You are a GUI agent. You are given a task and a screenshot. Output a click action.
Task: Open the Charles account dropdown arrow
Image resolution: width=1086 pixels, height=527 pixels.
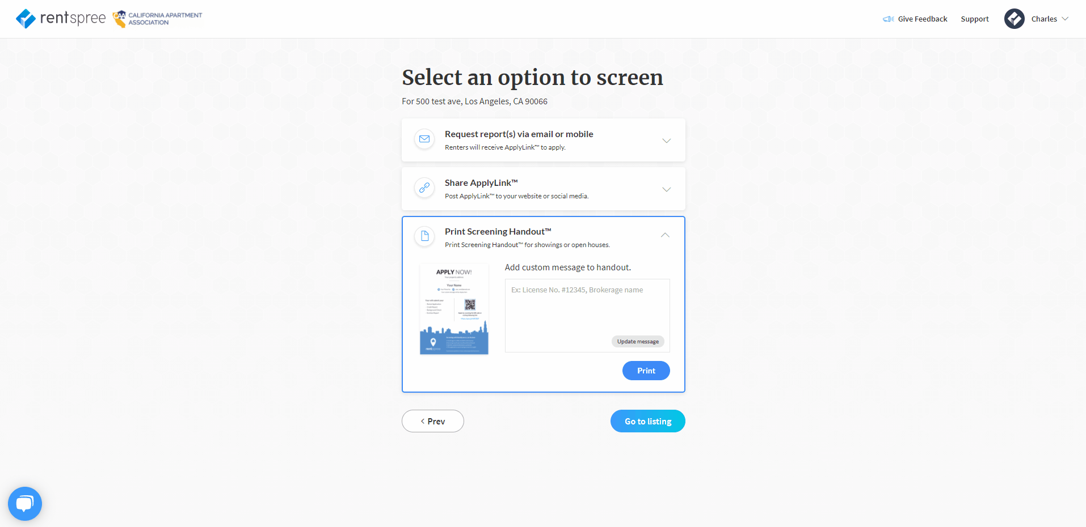(1065, 19)
